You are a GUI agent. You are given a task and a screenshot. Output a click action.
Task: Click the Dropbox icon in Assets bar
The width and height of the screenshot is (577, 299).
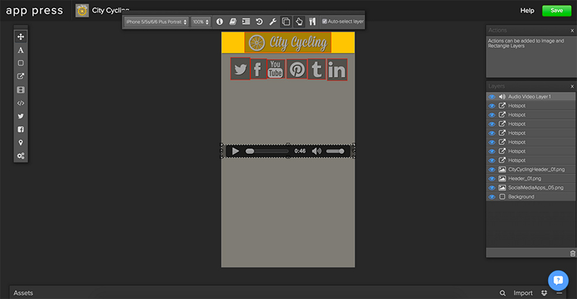544,293
